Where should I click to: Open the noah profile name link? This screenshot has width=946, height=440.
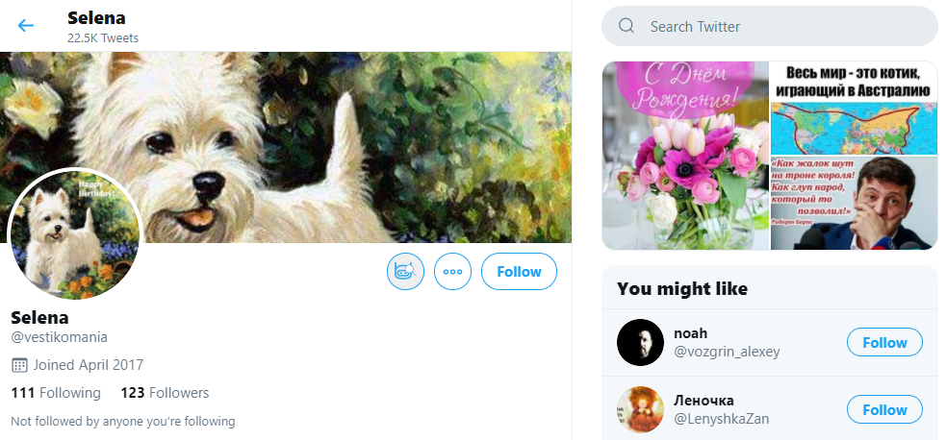coord(691,333)
